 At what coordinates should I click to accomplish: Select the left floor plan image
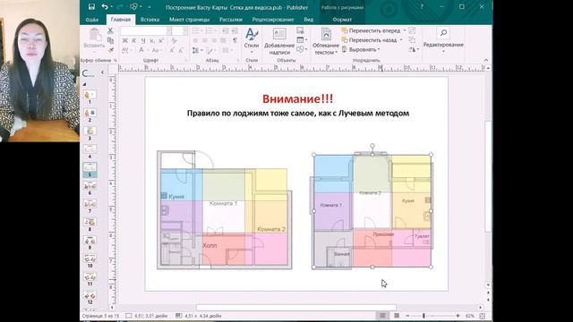tap(225, 210)
